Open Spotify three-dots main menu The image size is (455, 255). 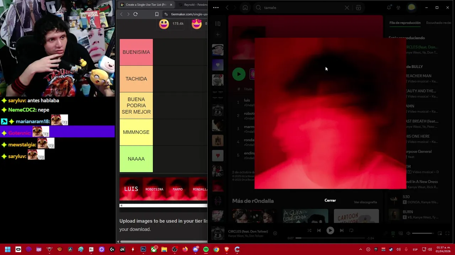pyautogui.click(x=216, y=7)
